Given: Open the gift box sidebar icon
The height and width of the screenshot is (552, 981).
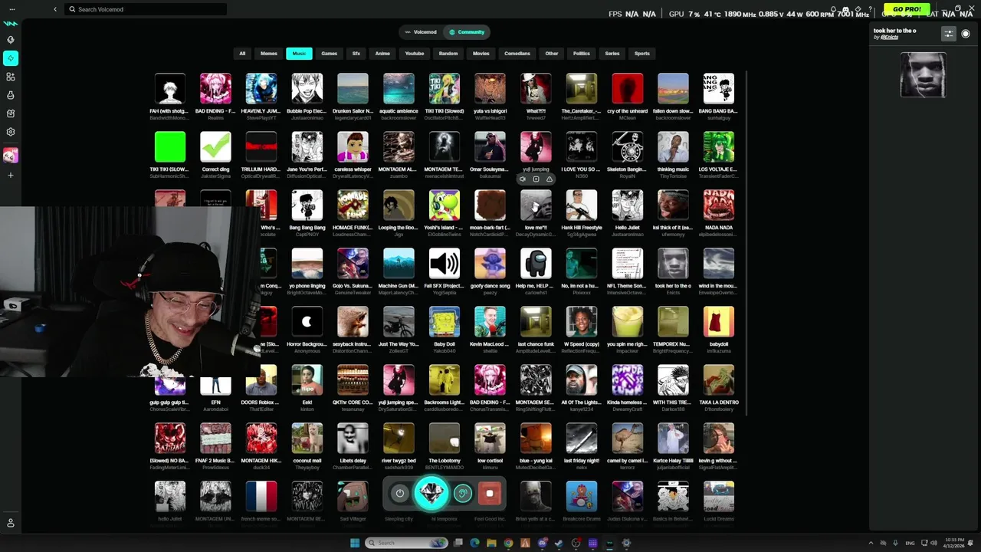Looking at the screenshot, I should click(11, 113).
